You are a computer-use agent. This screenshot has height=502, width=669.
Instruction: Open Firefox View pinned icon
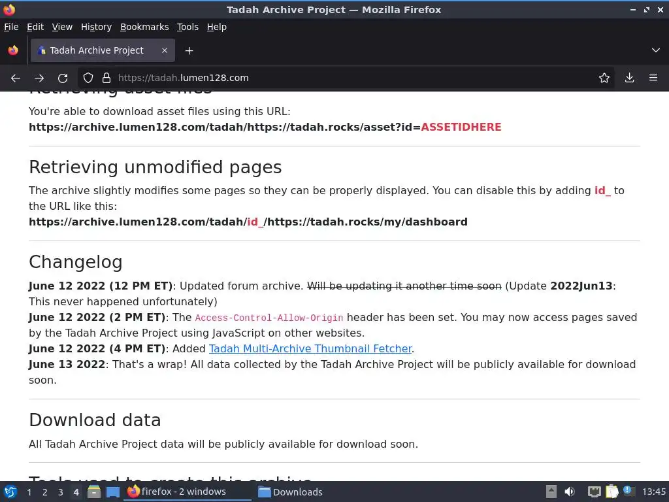pyautogui.click(x=13, y=50)
